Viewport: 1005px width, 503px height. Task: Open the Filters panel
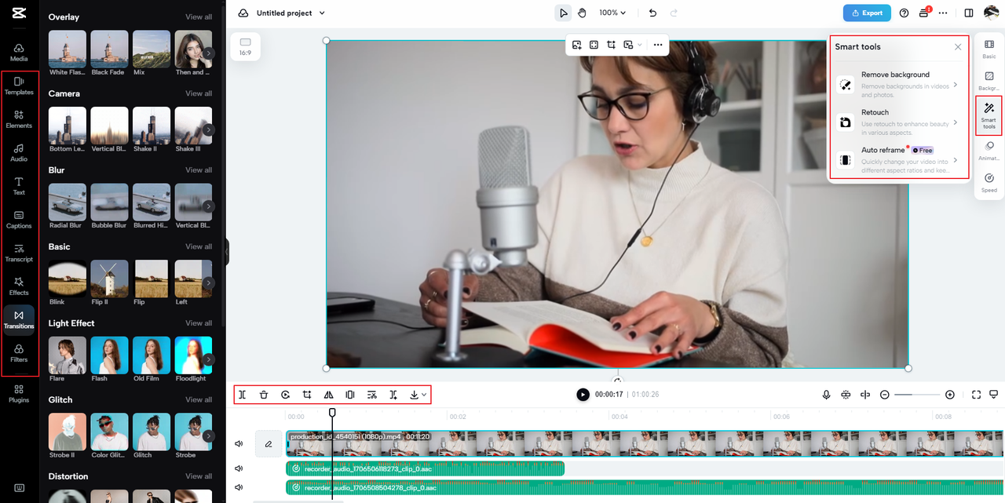click(19, 353)
